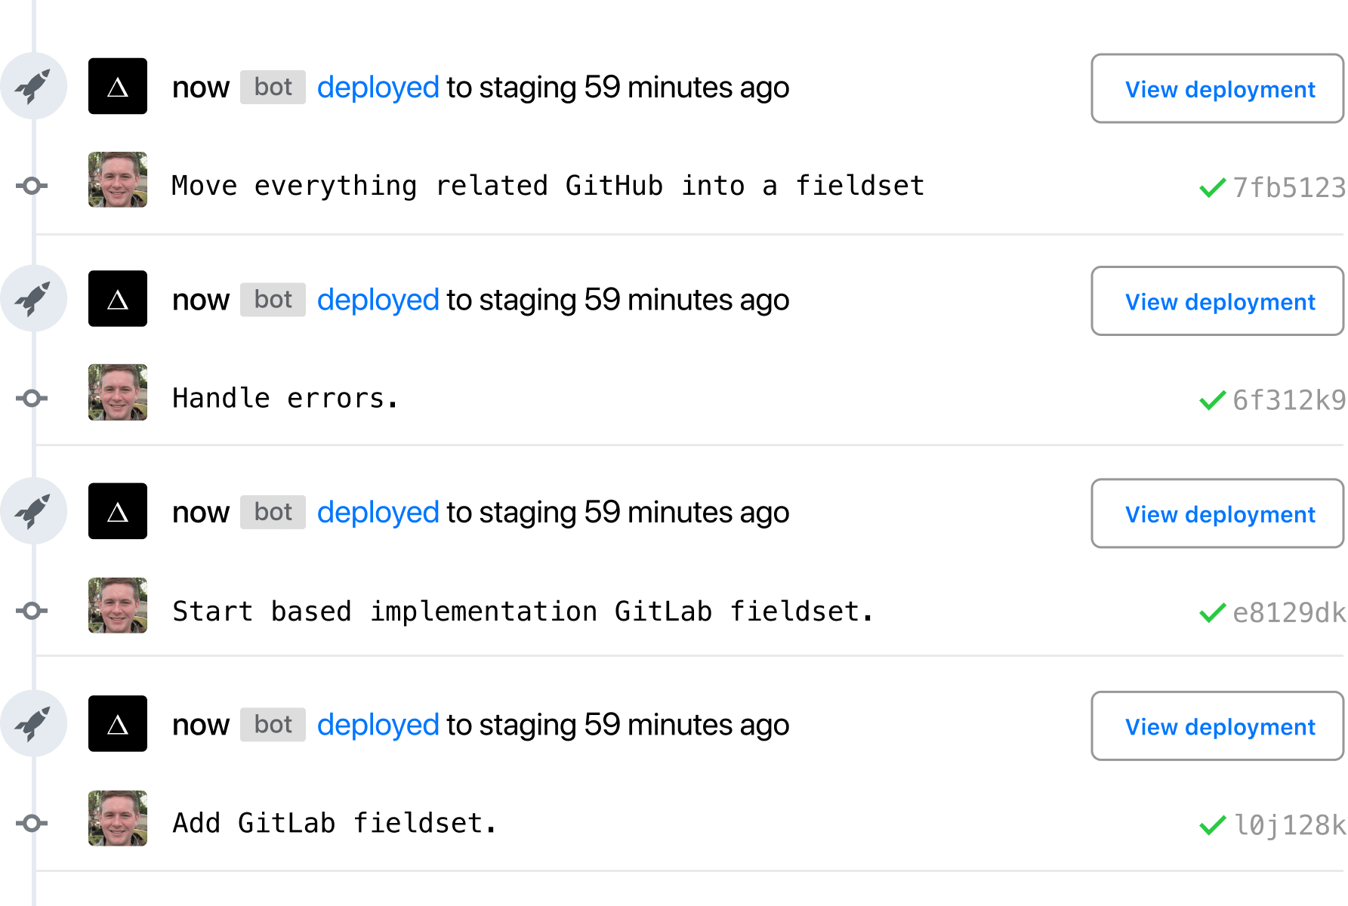Viewport: 1348px width, 906px height.
Task: Click the commit node icon beside Handle errors
Action: coord(32,398)
